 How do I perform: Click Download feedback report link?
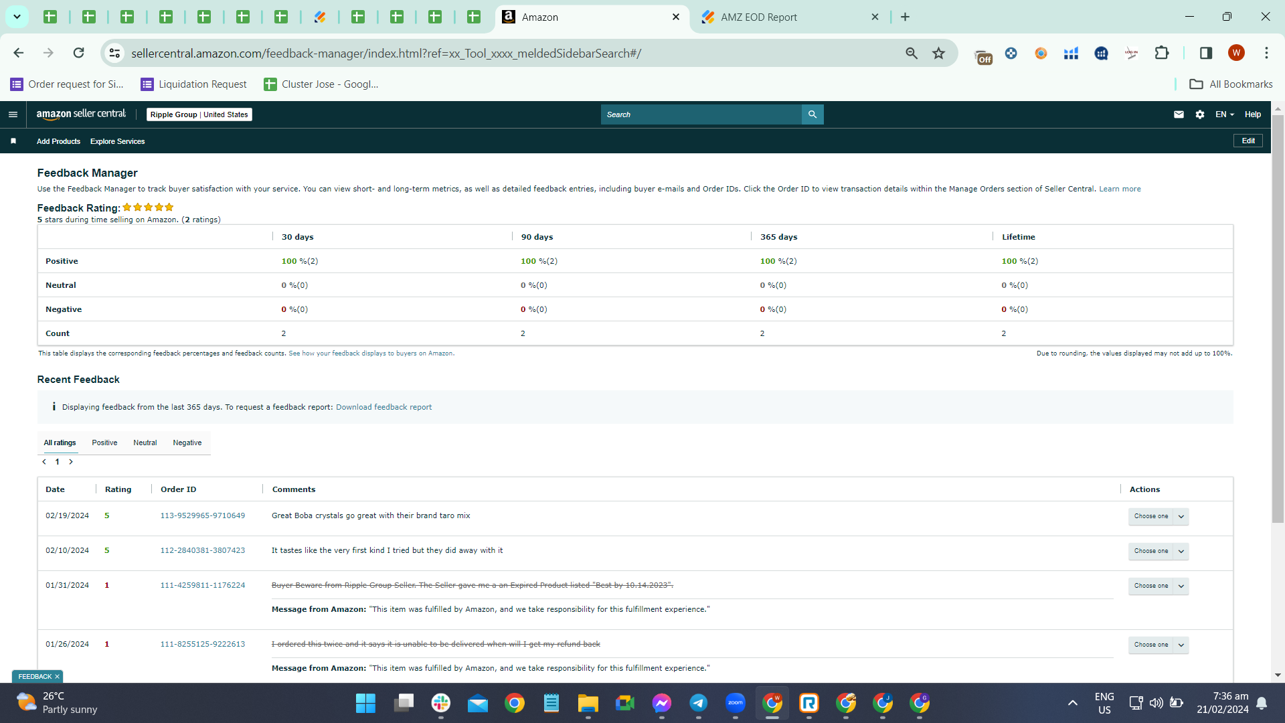[x=383, y=407]
